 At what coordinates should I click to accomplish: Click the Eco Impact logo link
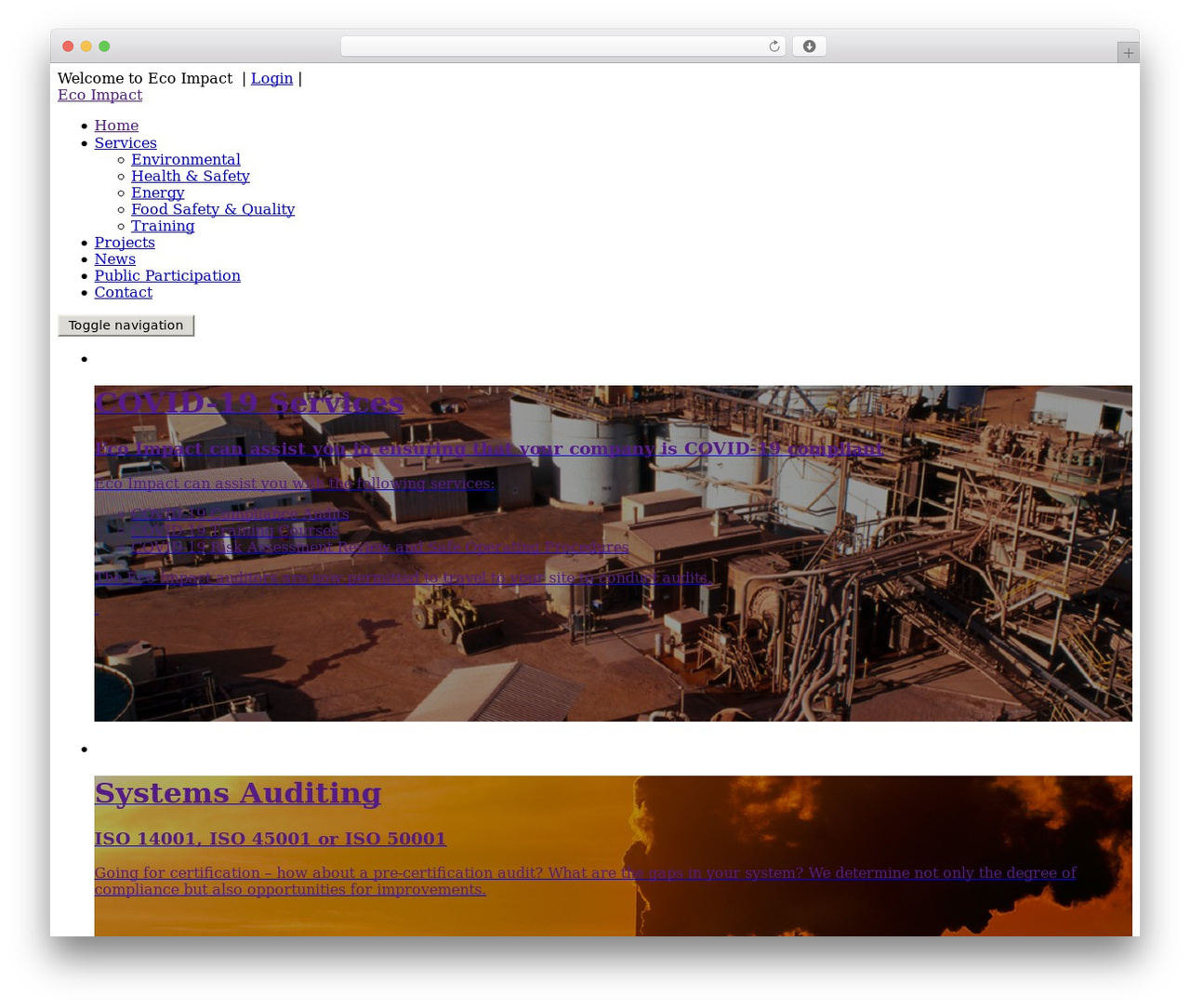point(99,95)
